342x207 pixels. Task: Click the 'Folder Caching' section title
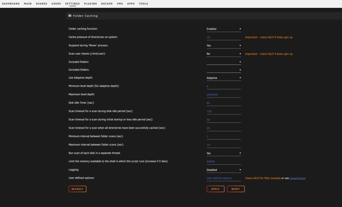(85, 16)
